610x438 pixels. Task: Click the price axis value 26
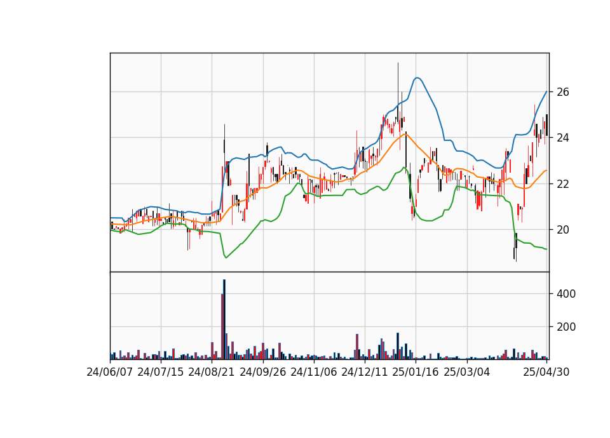coord(563,92)
